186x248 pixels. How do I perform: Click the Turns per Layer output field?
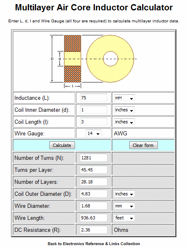[x=93, y=170]
